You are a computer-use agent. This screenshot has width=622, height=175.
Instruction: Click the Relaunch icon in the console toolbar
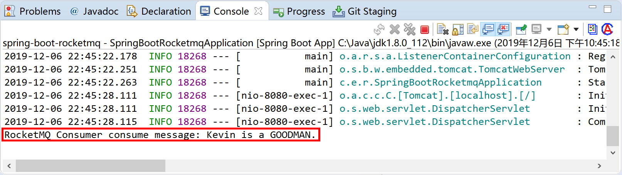pos(379,30)
